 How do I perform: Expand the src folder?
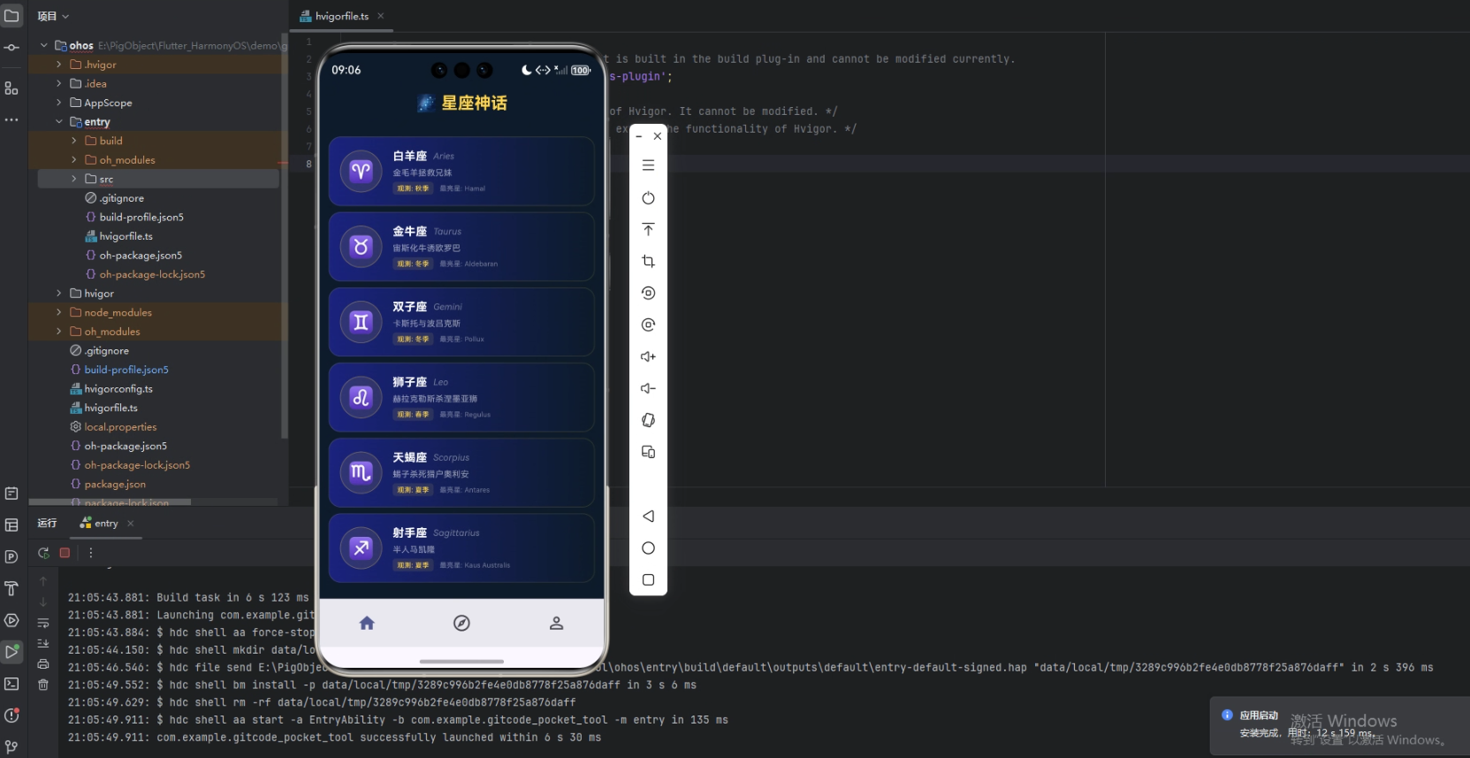(x=74, y=179)
